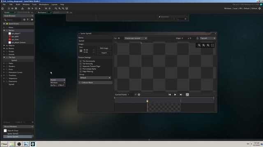This screenshot has height=147, width=263.
Task: Open the help icon in the main toolbar
Action: (49, 9)
